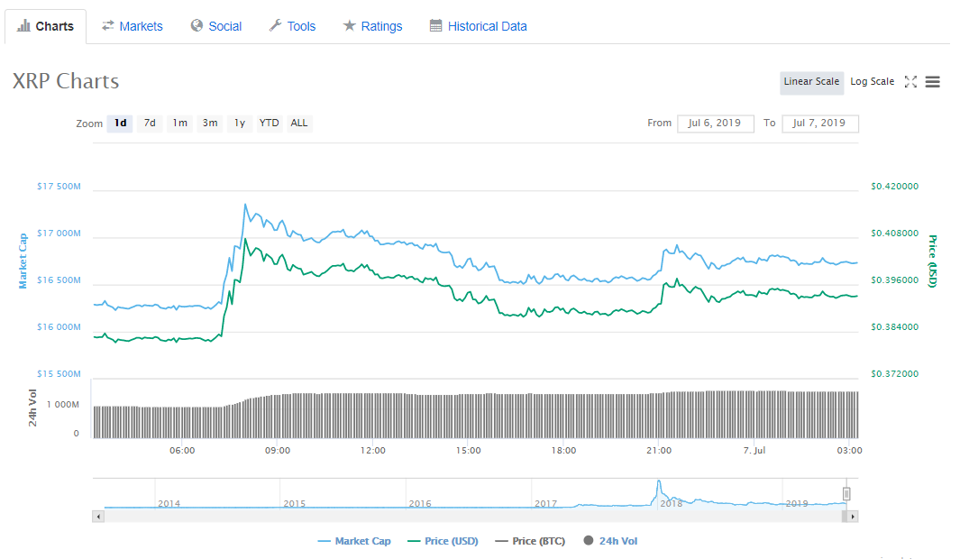
Task: Click navigator right scroll arrow
Action: coord(853,517)
